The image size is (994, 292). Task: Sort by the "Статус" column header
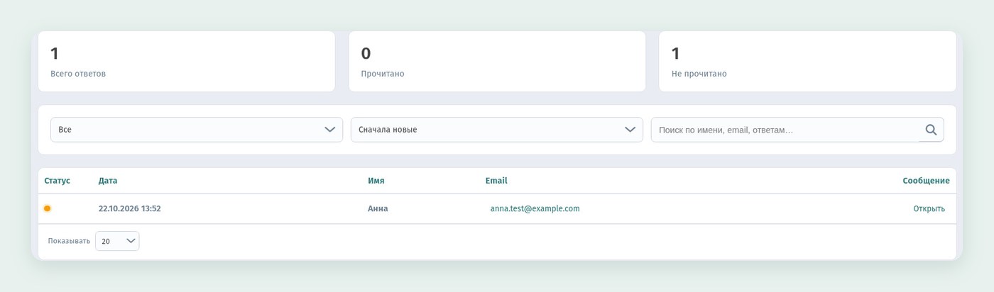[x=58, y=181]
